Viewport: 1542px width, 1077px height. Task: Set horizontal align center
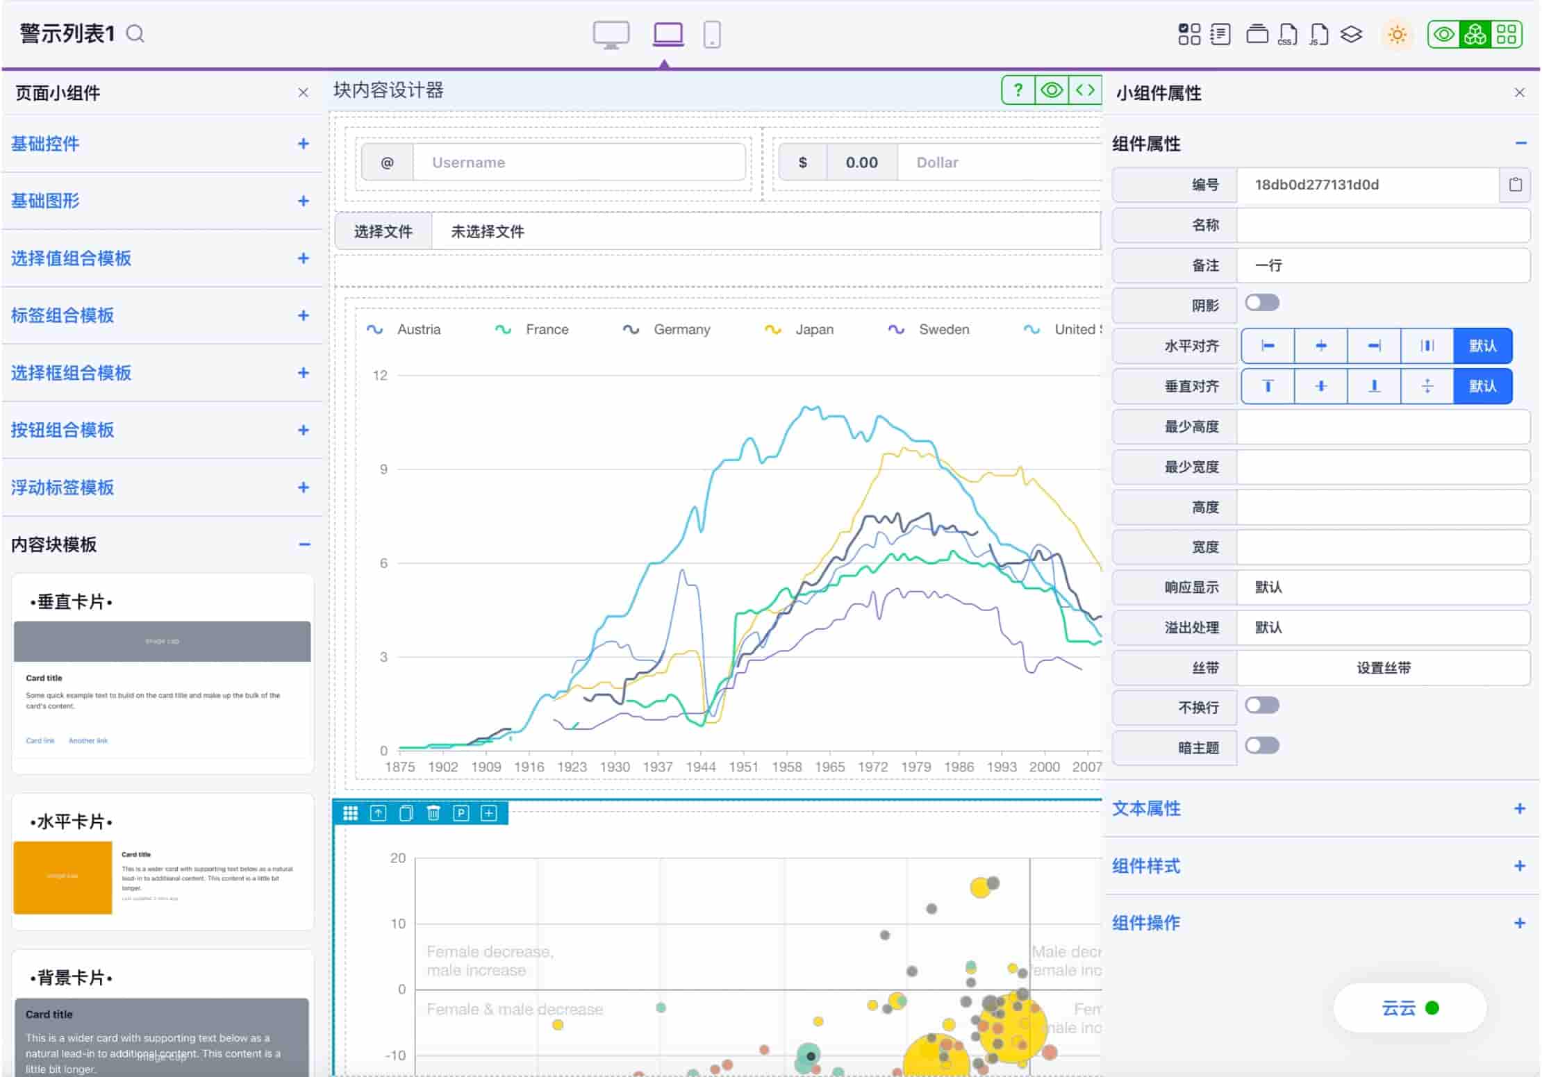tap(1321, 346)
